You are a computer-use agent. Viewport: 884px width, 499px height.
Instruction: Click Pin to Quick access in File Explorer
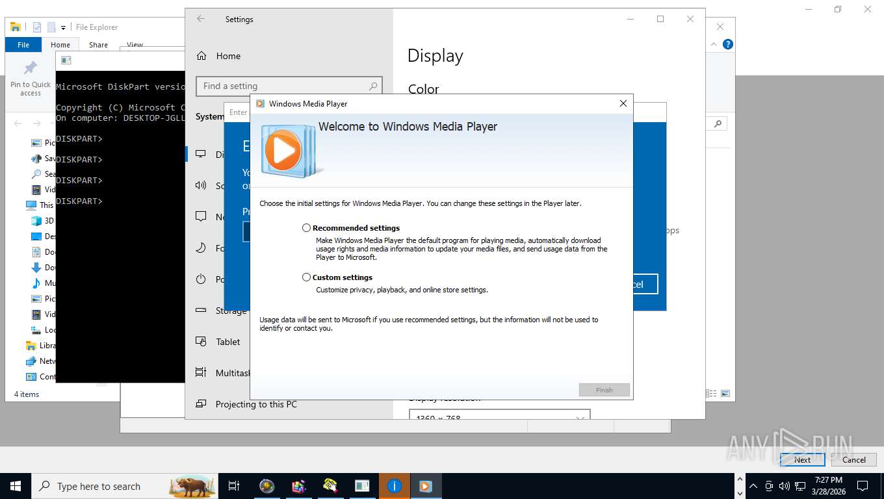click(x=31, y=79)
